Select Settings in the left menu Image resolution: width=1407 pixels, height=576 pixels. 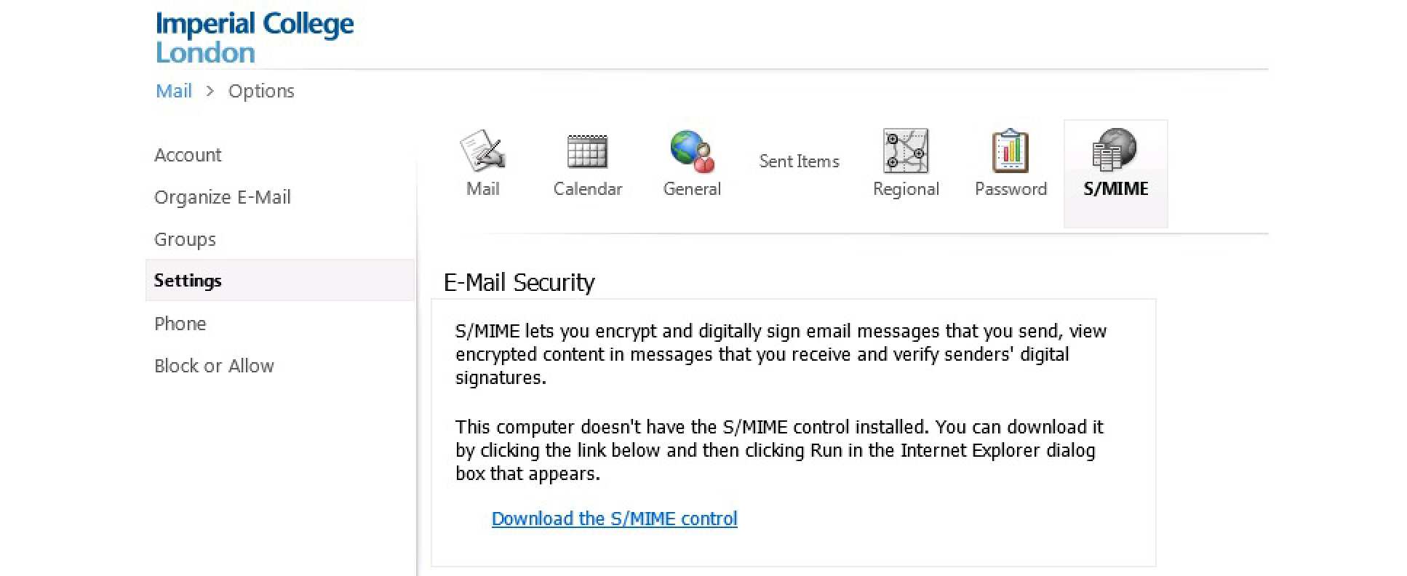(188, 281)
